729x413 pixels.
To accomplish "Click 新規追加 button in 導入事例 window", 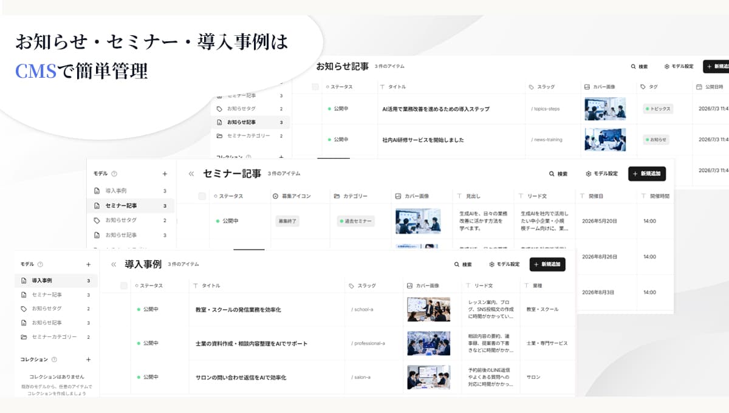I will (x=547, y=265).
